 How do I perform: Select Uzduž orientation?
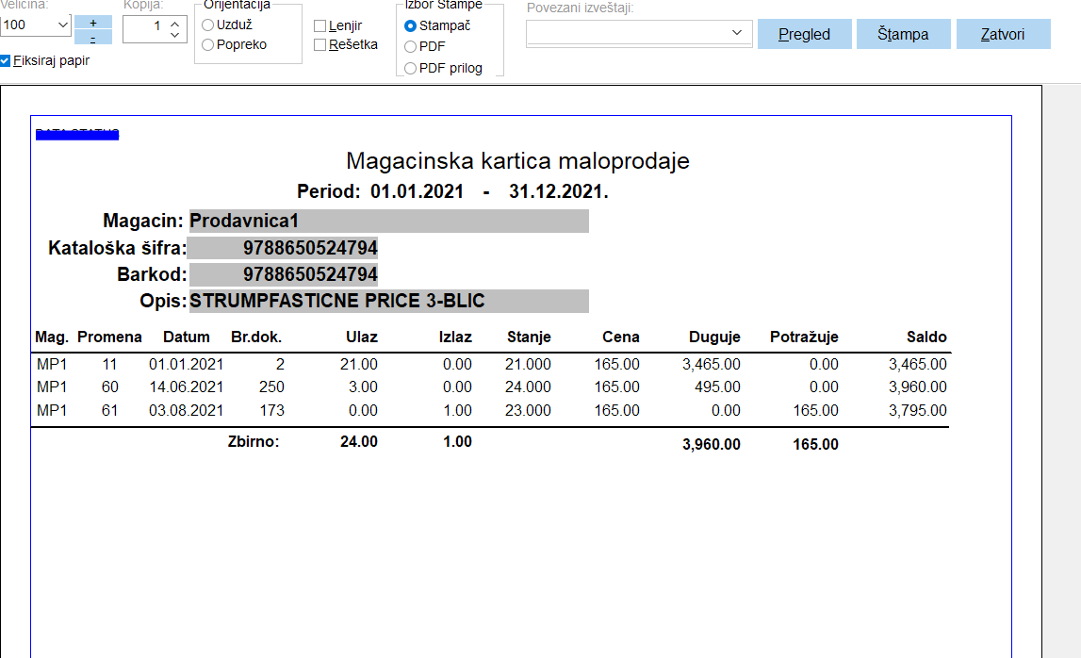pos(208,25)
